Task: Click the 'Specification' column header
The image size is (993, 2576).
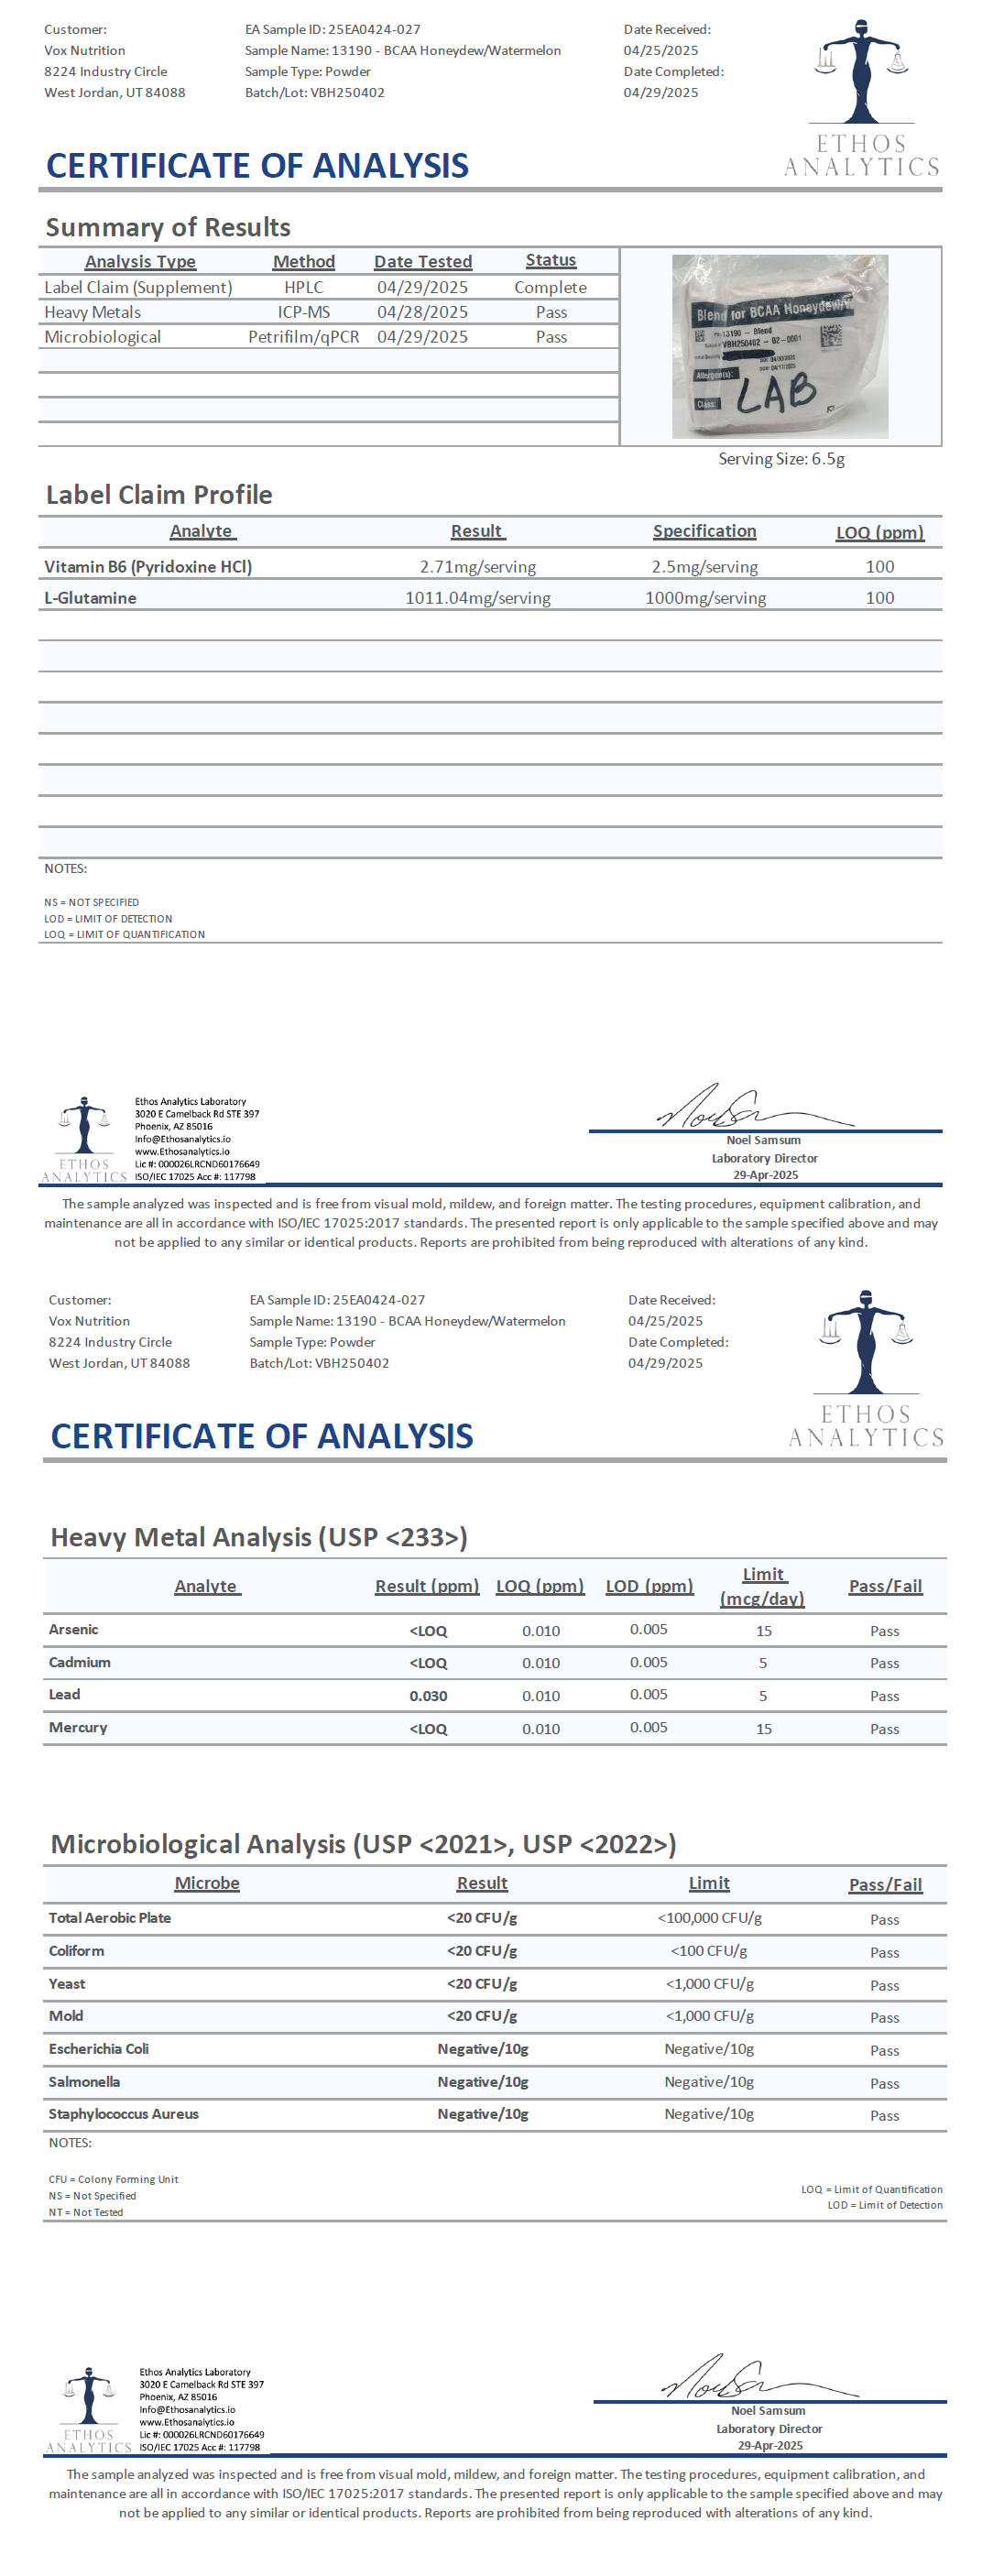Action: tap(705, 531)
